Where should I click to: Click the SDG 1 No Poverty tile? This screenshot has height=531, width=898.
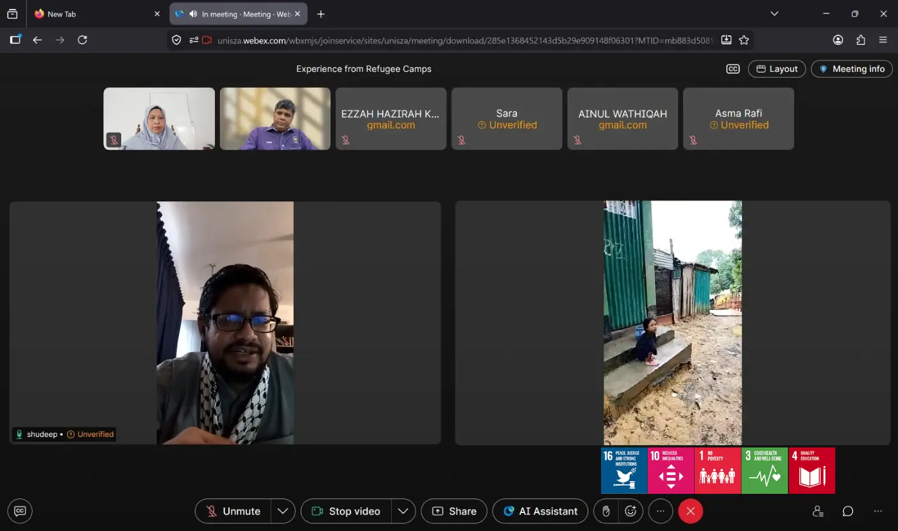718,471
